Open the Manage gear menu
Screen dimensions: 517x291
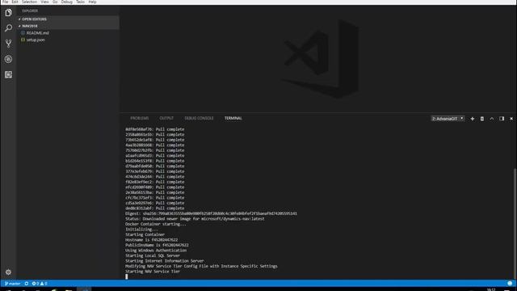(8, 272)
